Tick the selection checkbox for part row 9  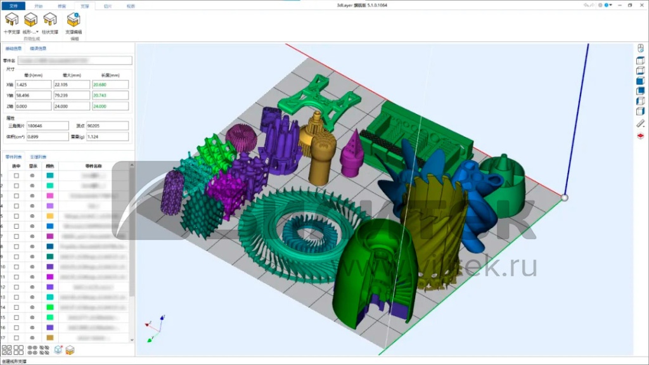click(16, 257)
